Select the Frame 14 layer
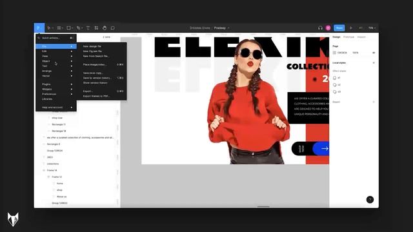 52,170
